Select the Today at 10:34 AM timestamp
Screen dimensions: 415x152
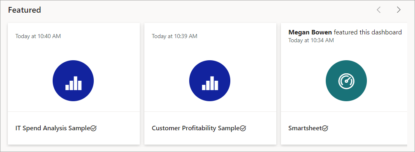click(x=311, y=40)
